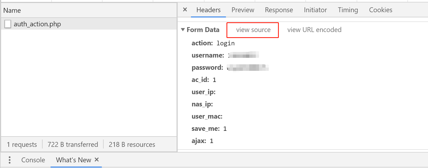Collapse the Form Data section
This screenshot has width=428, height=168.
pos(183,30)
